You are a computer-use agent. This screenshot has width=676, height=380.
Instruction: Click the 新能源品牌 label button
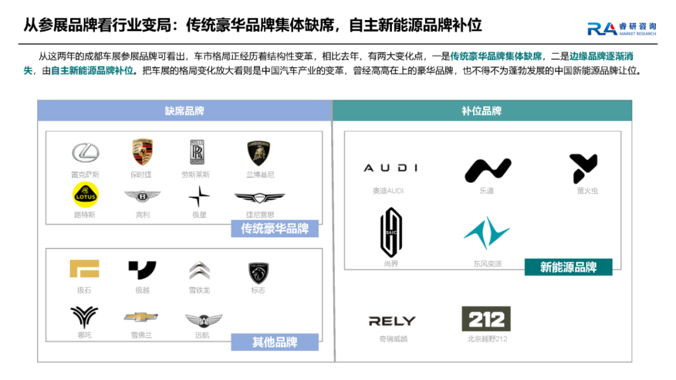[568, 267]
